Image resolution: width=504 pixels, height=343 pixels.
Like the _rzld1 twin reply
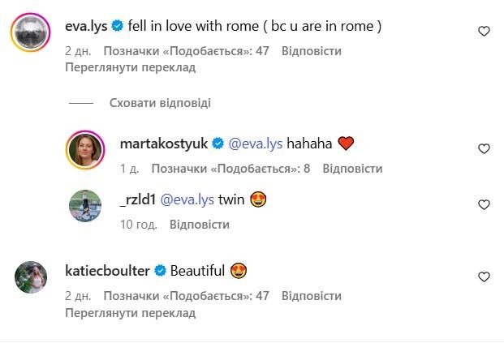coord(484,204)
